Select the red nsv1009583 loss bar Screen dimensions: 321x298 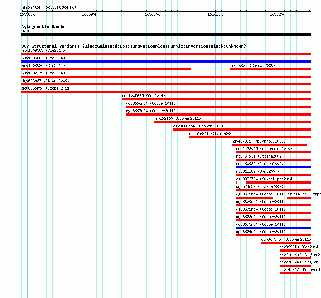click(x=166, y=54)
